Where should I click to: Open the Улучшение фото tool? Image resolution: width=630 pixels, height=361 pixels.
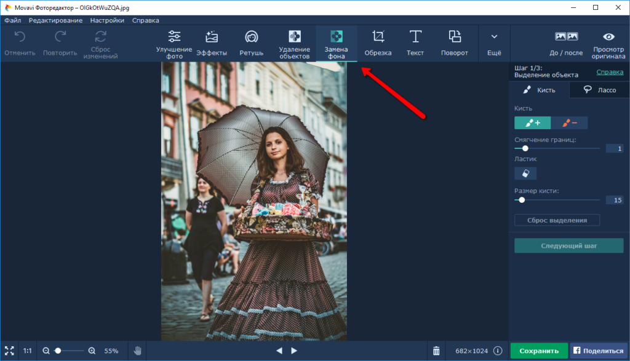coord(174,43)
